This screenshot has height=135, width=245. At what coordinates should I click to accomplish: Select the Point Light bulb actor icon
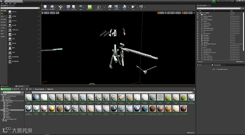(x=10, y=25)
